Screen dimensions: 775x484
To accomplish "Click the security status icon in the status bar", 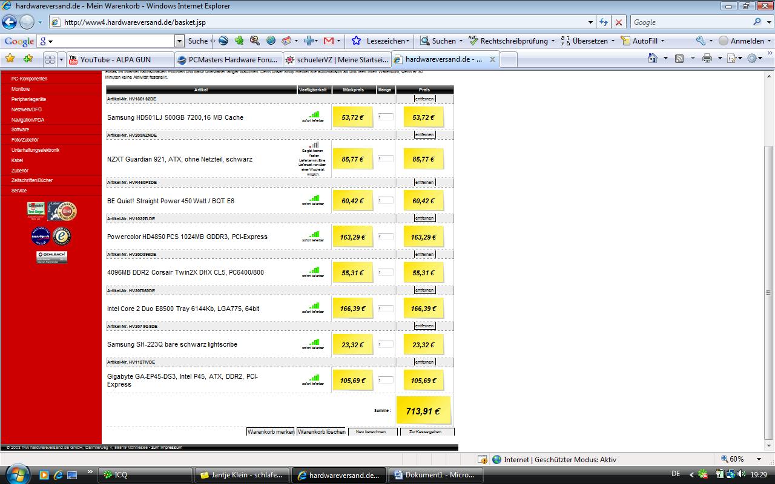I will point(482,459).
